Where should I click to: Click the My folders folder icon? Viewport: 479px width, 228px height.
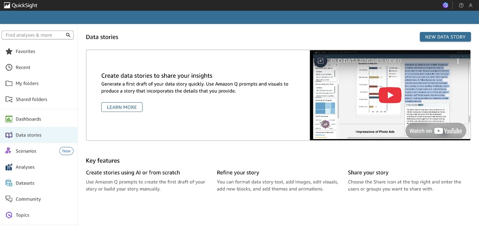(9, 83)
